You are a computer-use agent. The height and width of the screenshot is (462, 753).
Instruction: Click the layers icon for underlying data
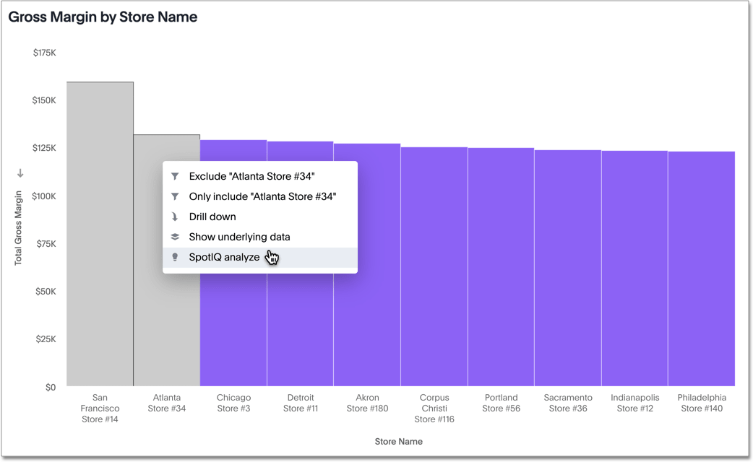tap(175, 237)
